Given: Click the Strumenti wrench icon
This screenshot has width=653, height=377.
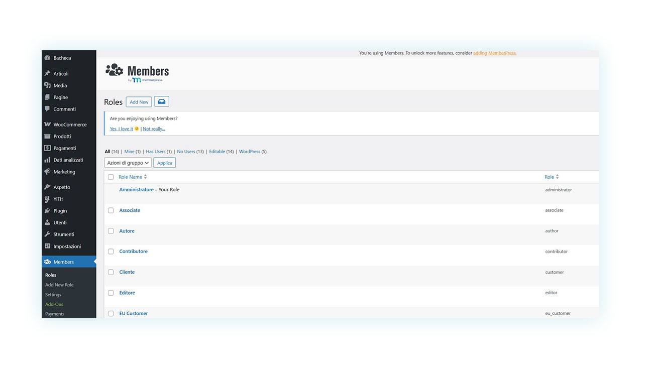Looking at the screenshot, I should click(47, 234).
